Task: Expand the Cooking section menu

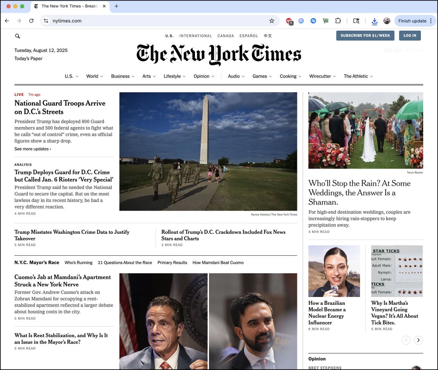Action: [x=290, y=76]
